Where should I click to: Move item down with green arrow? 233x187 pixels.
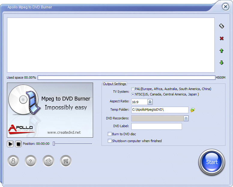point(222,63)
